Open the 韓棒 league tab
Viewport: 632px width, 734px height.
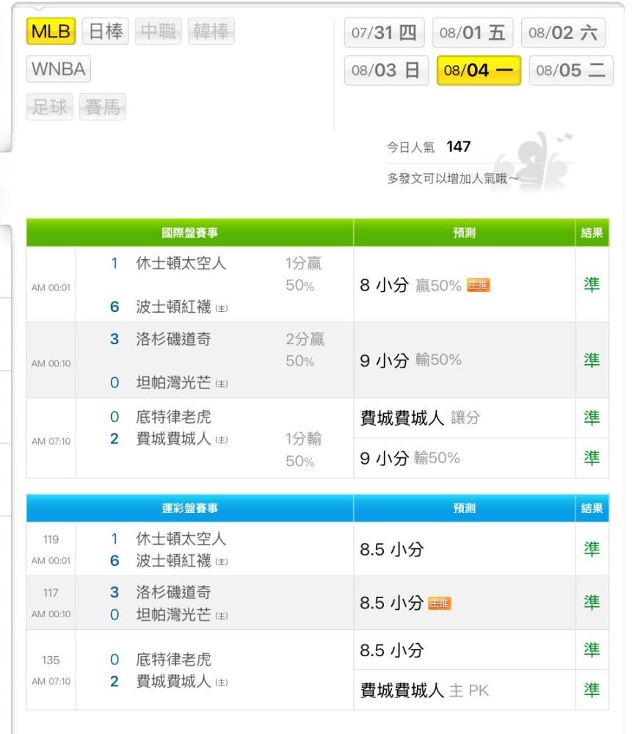tap(211, 32)
